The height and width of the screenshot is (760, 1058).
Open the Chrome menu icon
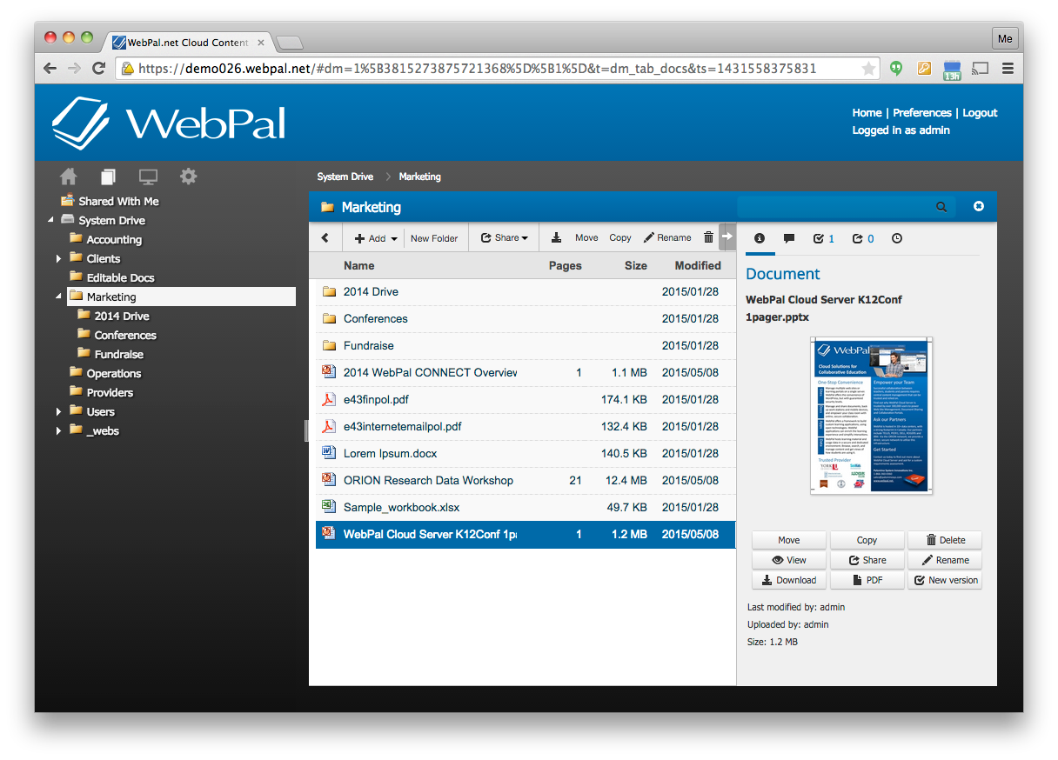[1008, 68]
